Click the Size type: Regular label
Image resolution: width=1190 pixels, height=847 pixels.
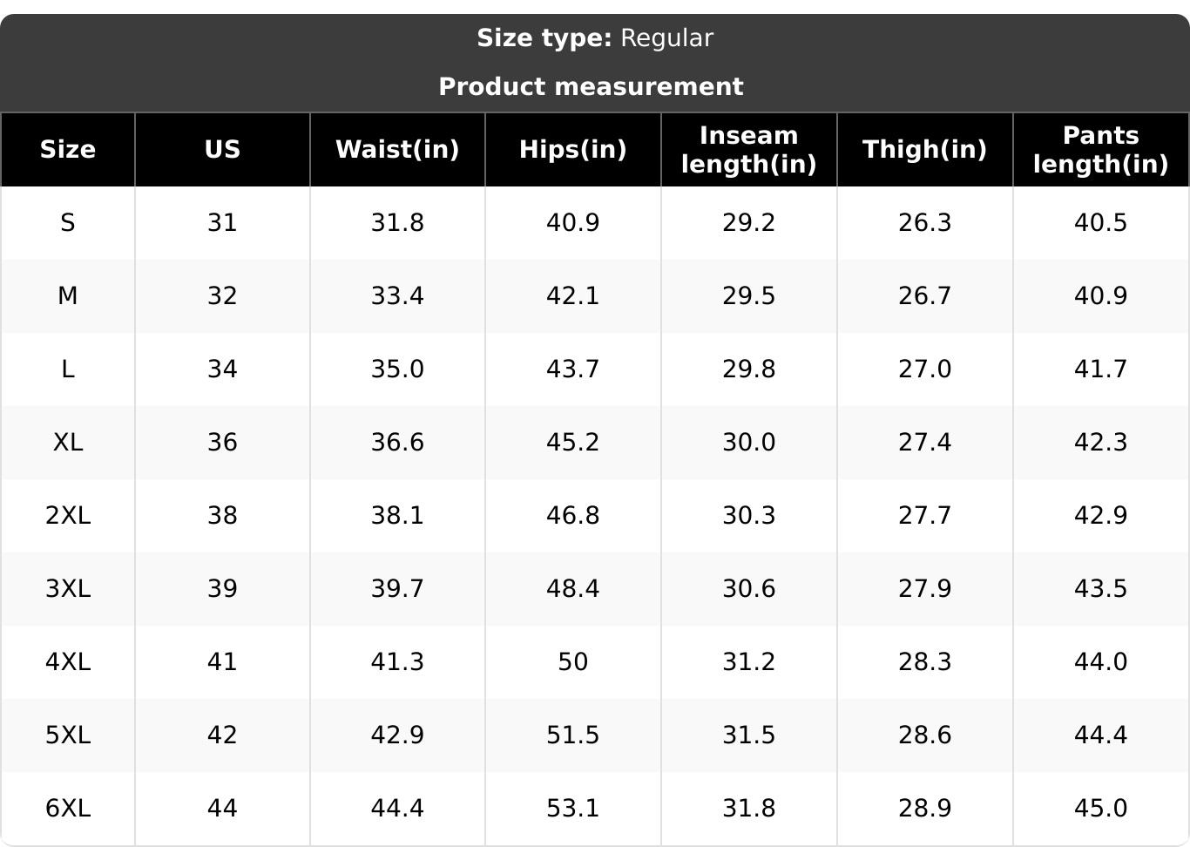(x=595, y=38)
